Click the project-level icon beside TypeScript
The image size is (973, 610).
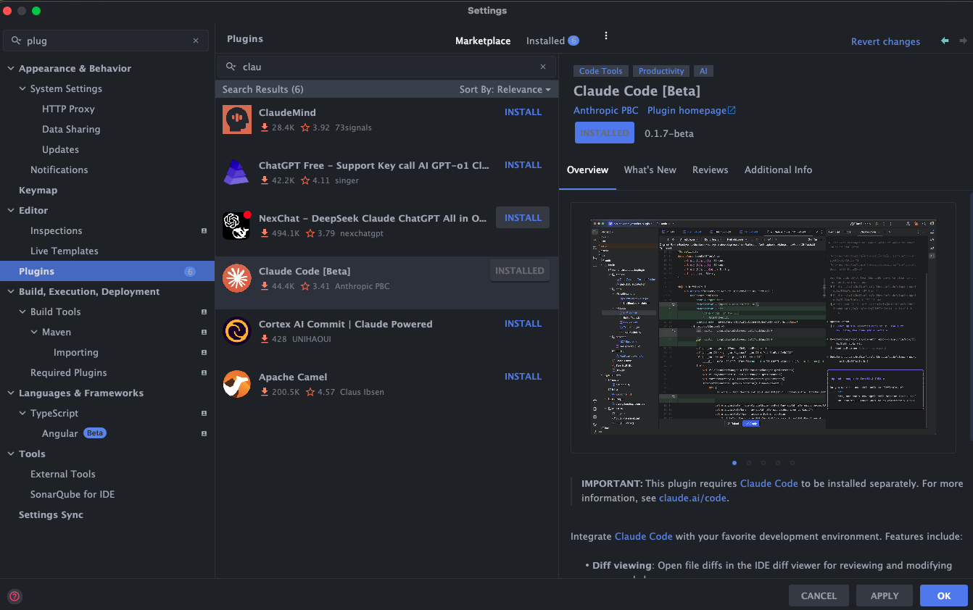click(x=204, y=414)
